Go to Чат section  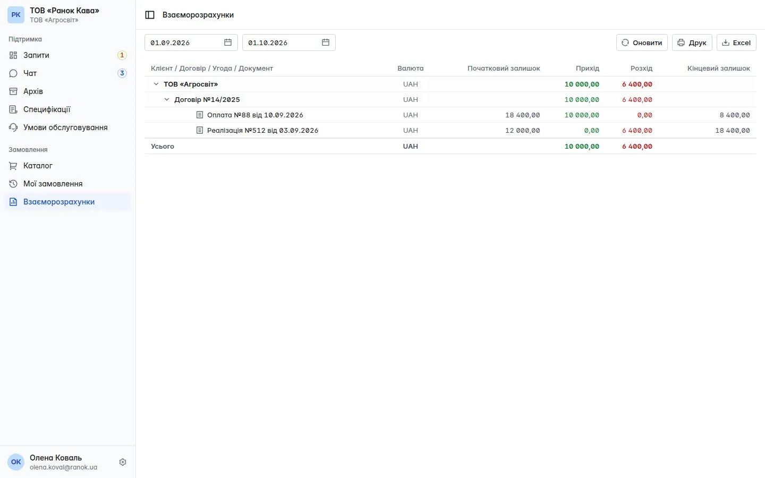67,73
